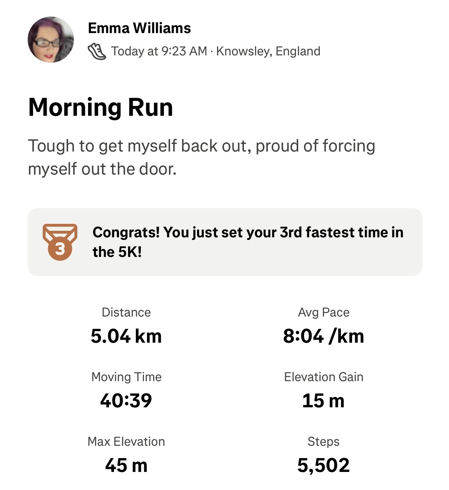Select the Today at 9:23 AM timestamp

point(159,51)
